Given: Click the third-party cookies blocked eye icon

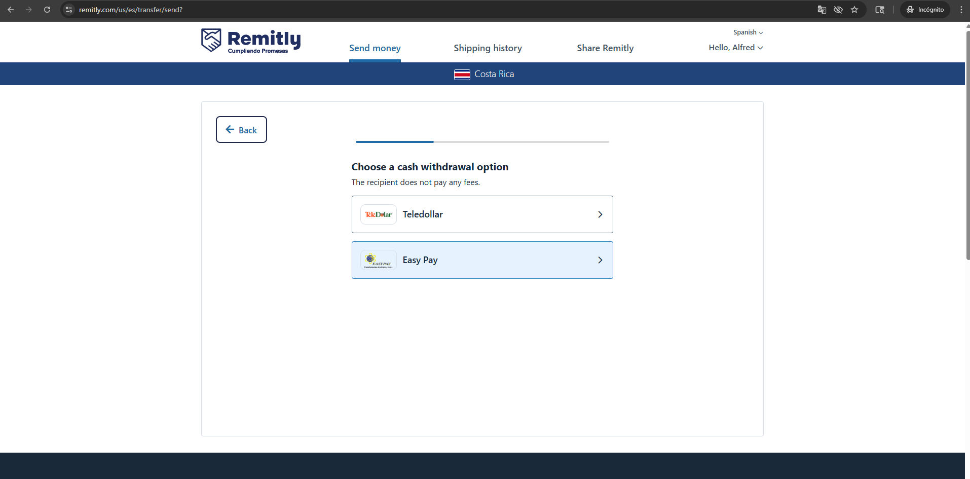Looking at the screenshot, I should coord(838,10).
